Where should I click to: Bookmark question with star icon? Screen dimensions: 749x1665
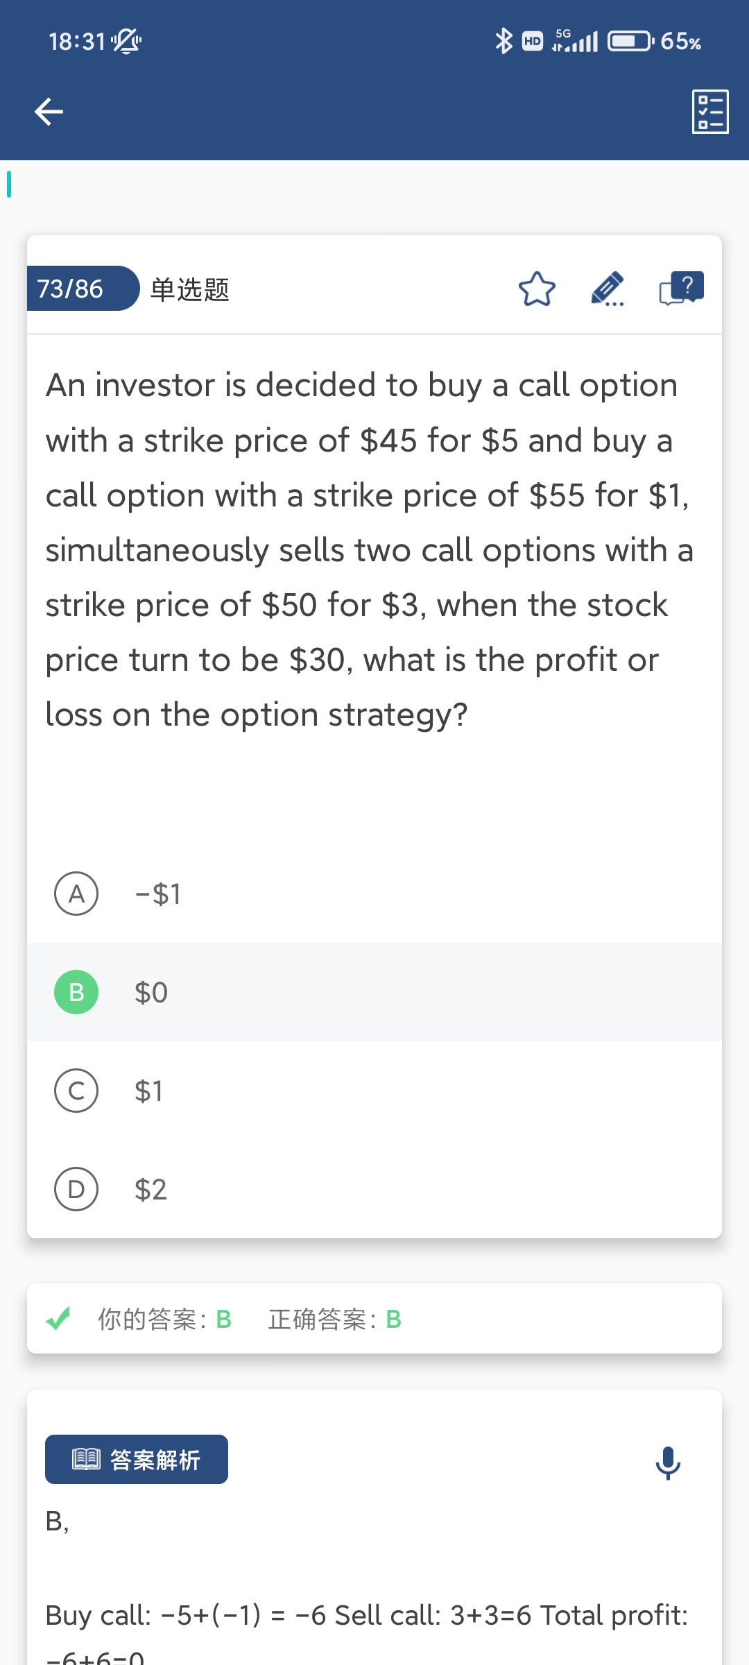(x=537, y=289)
